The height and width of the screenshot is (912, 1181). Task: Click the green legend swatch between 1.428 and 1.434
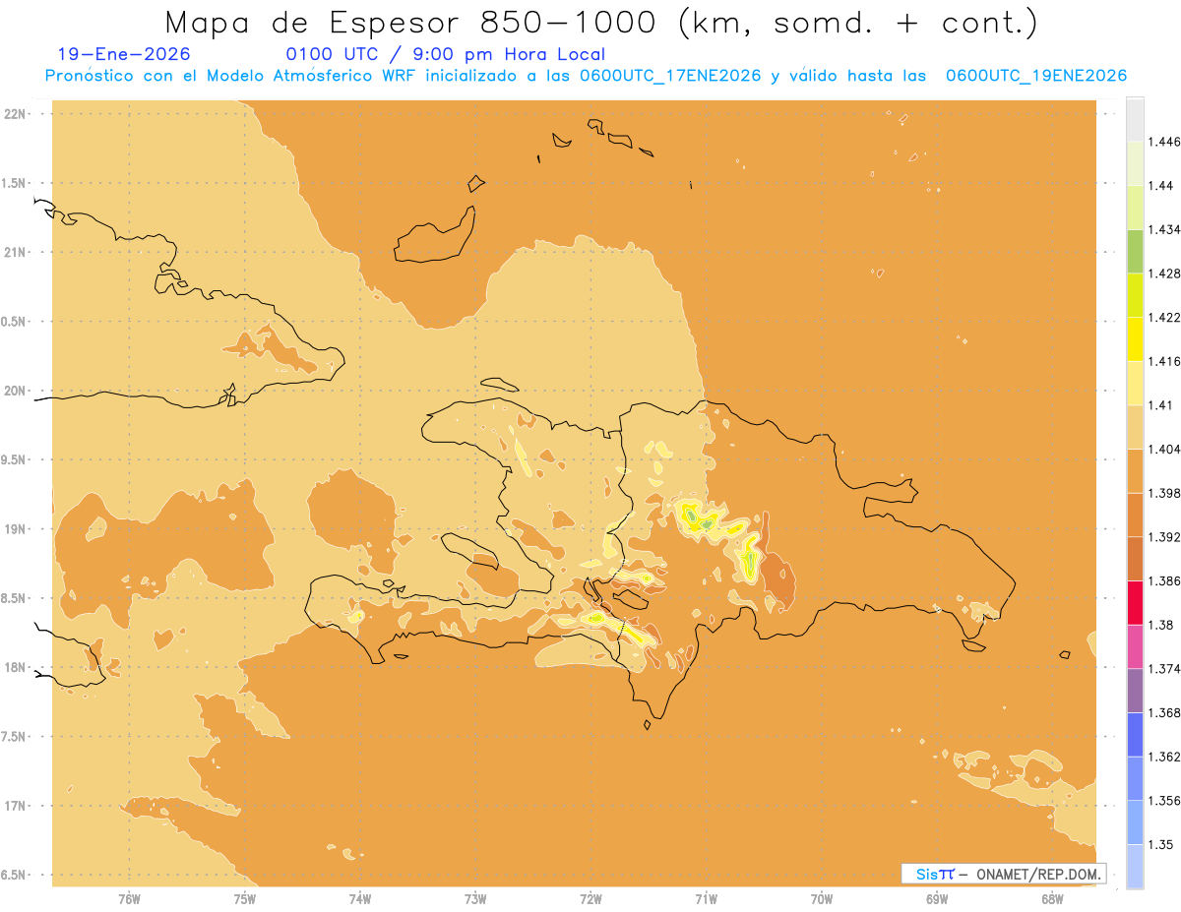point(1135,251)
